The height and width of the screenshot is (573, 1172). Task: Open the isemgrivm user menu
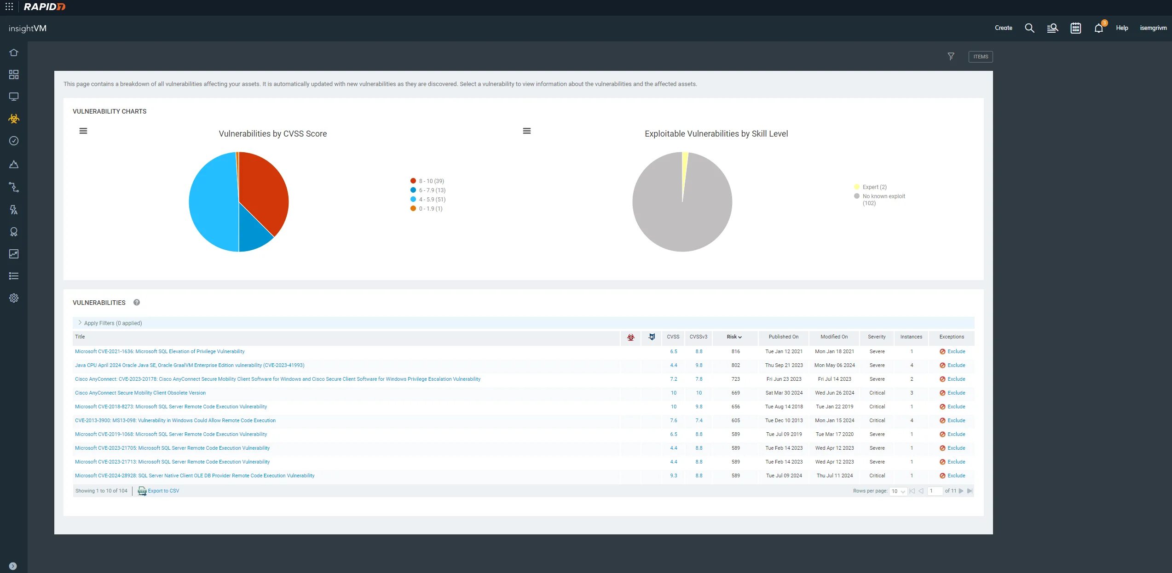click(x=1153, y=28)
